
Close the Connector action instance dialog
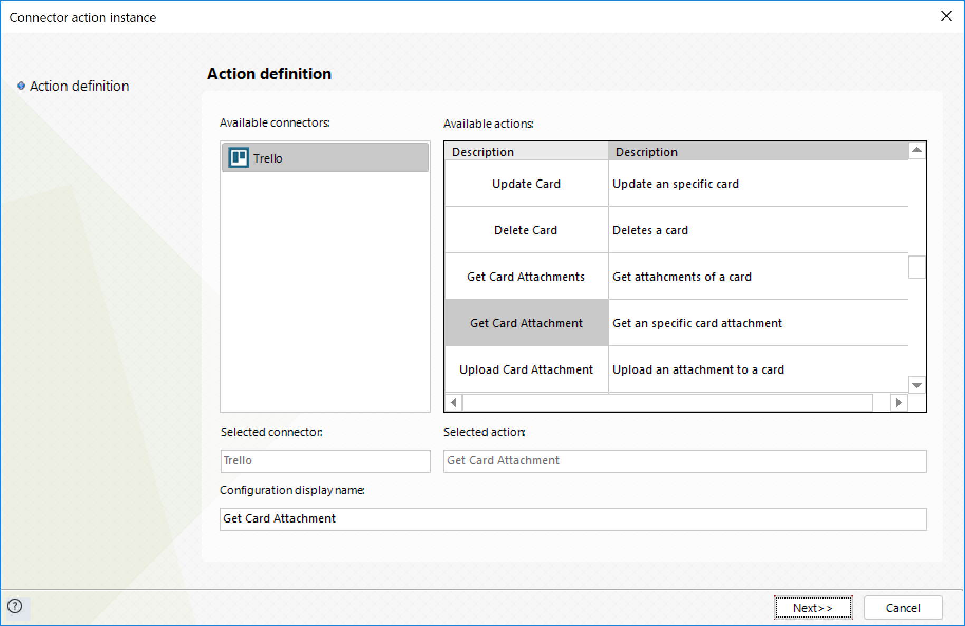pyautogui.click(x=946, y=16)
